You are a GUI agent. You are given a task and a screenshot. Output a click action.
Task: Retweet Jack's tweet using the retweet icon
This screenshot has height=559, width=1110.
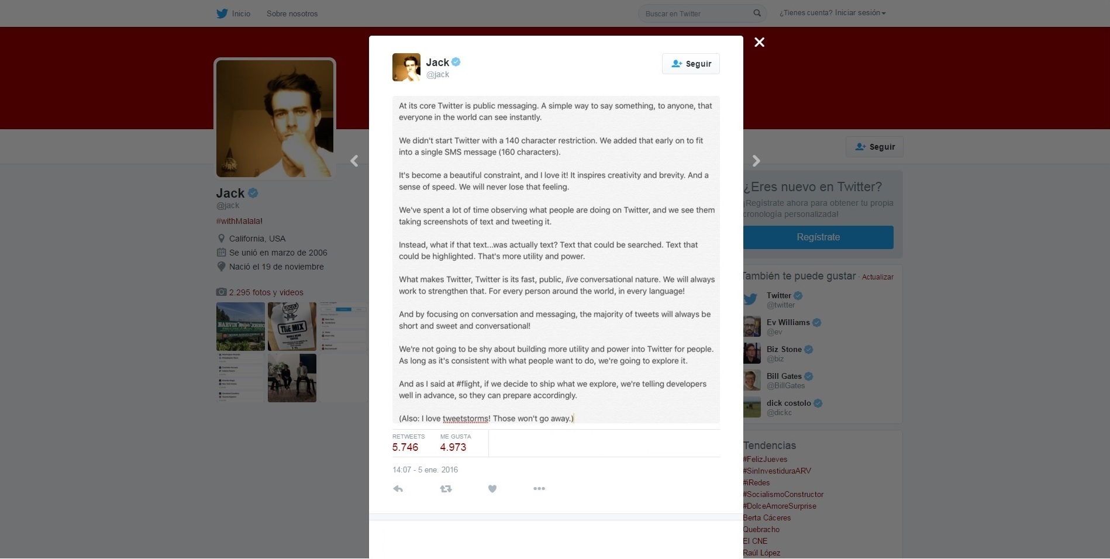[446, 489]
